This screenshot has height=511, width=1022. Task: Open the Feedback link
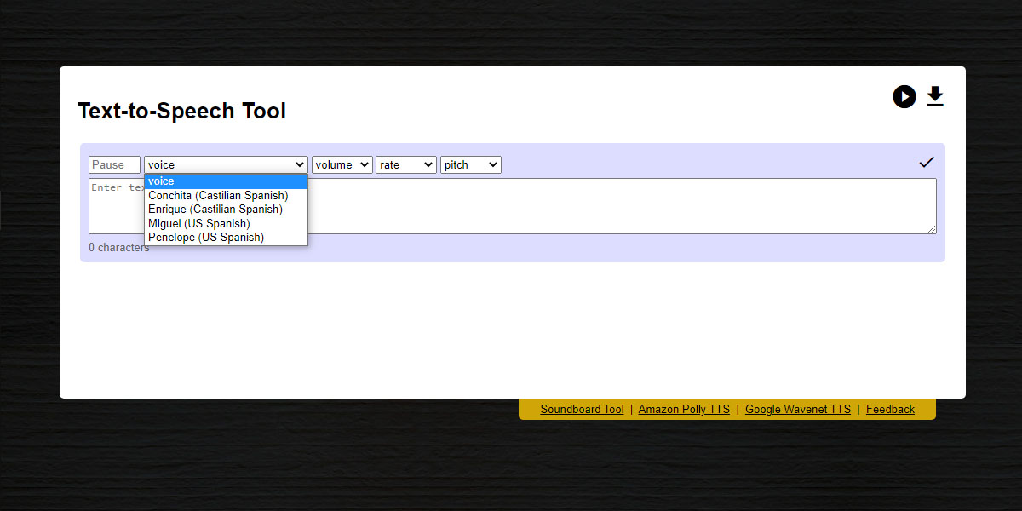[890, 409]
